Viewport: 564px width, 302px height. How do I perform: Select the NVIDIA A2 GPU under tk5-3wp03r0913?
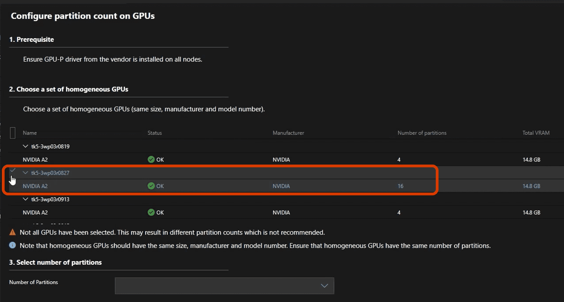click(x=35, y=212)
